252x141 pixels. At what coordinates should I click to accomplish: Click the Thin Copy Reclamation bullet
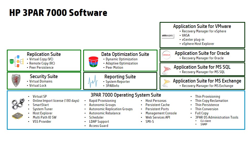coord(212,101)
